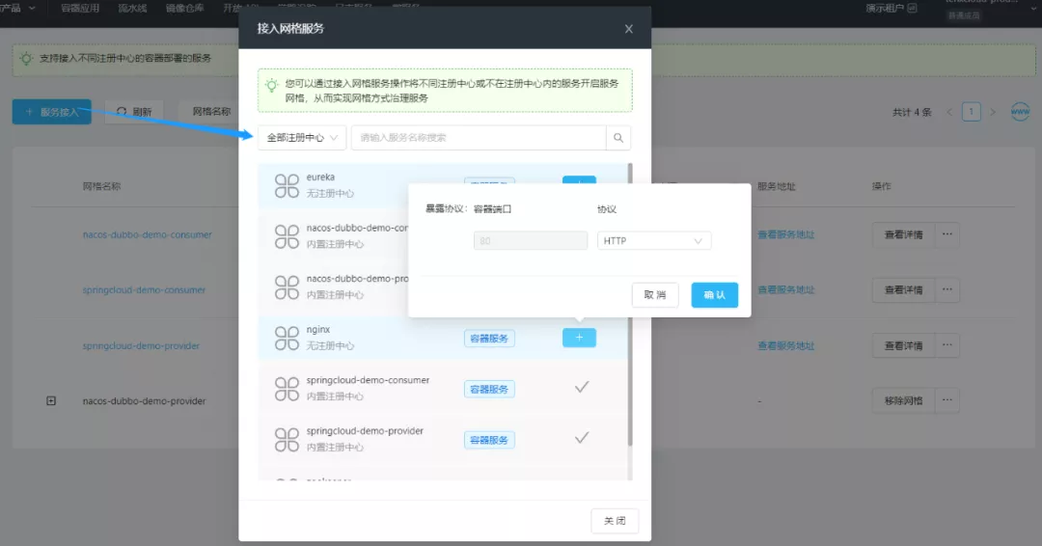Open the 产品 dropdown in top bar
The height and width of the screenshot is (546, 1042).
(x=18, y=8)
